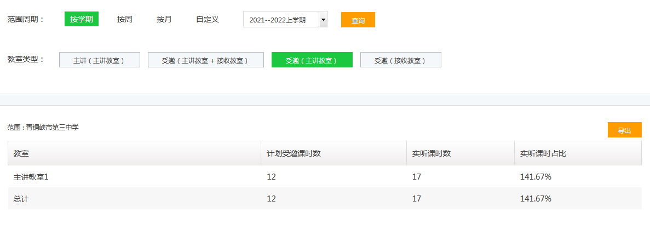Click the 实听课时占比 column header
The image size is (650, 230).
click(x=578, y=153)
